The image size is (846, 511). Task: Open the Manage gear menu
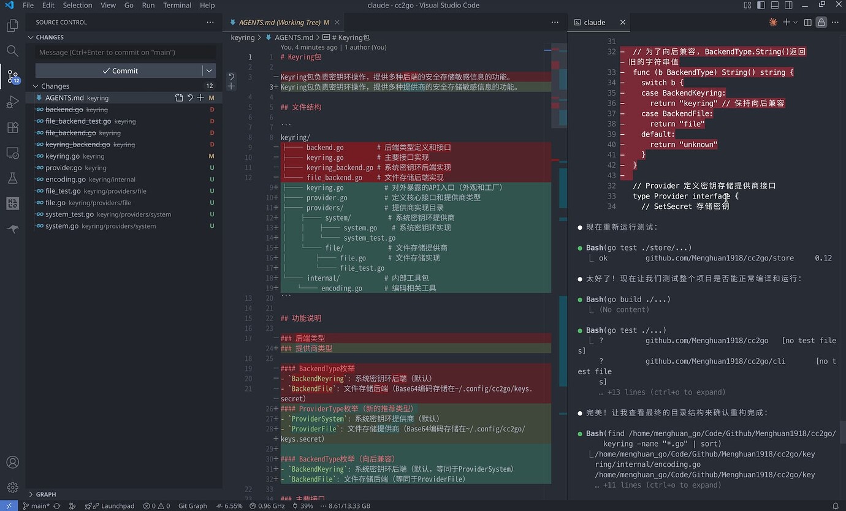click(x=12, y=488)
